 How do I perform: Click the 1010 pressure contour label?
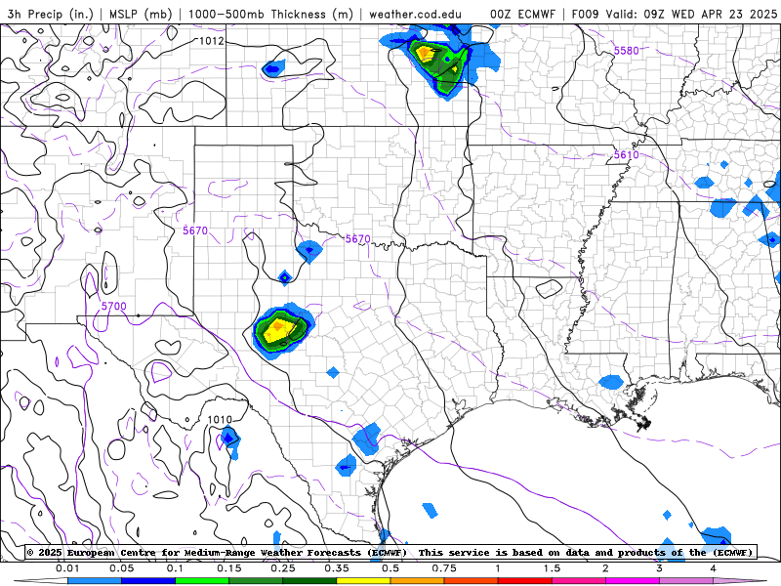coord(220,419)
